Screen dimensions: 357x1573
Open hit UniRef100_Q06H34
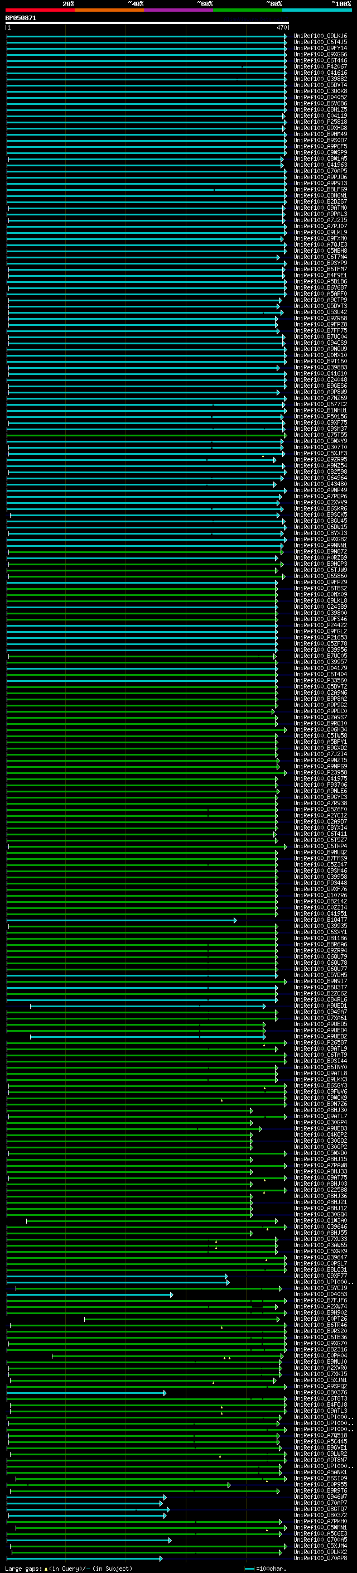click(x=320, y=730)
